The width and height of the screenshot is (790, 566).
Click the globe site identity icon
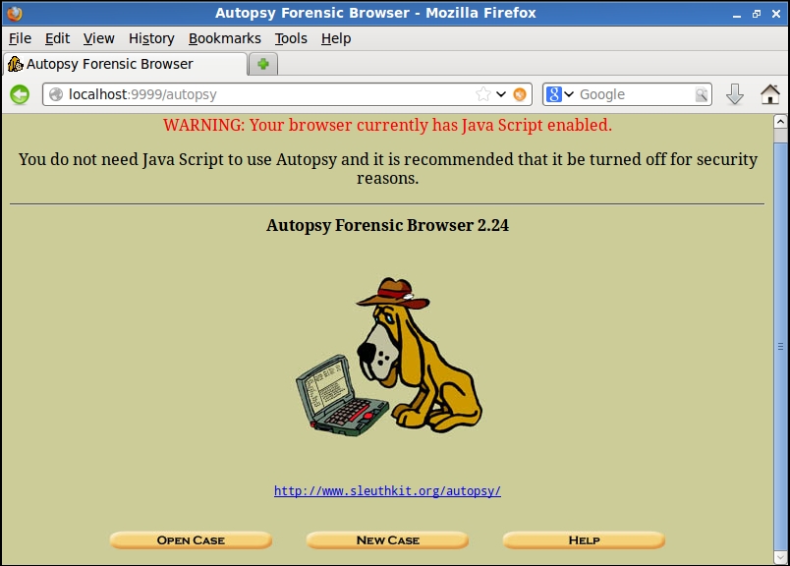56,94
